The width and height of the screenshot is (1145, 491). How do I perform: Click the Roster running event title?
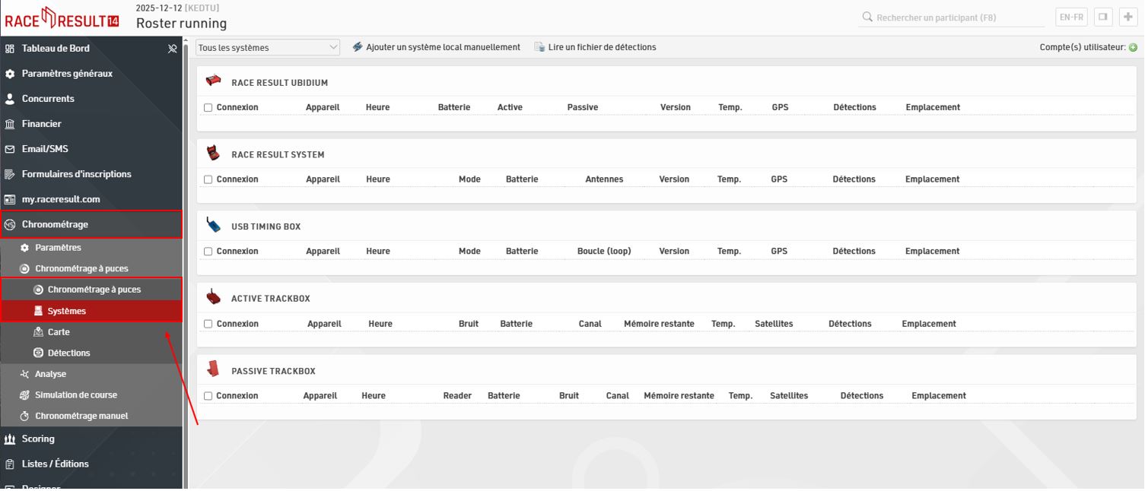pos(181,24)
